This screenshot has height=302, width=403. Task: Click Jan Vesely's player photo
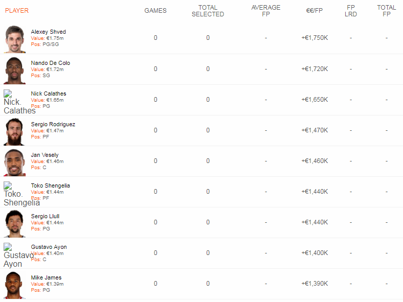point(15,162)
